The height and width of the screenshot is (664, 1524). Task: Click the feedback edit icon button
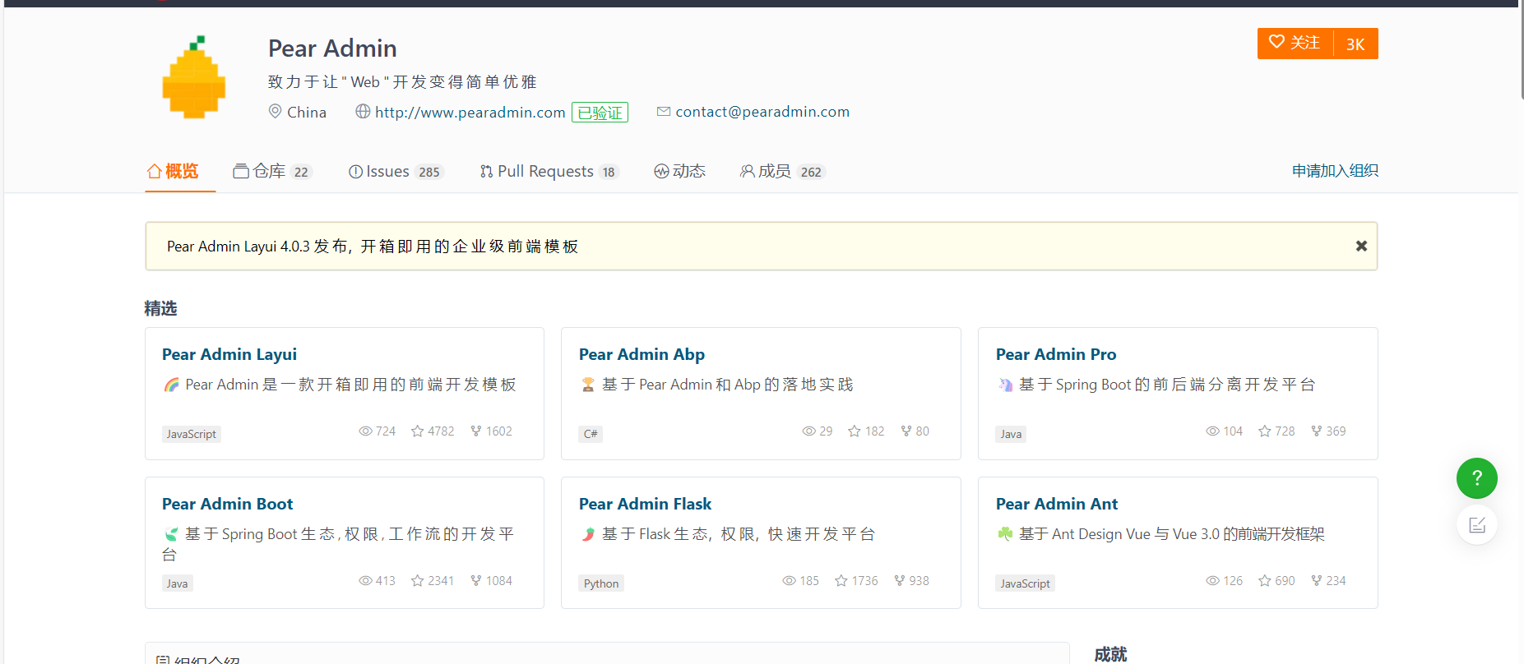pyautogui.click(x=1476, y=525)
